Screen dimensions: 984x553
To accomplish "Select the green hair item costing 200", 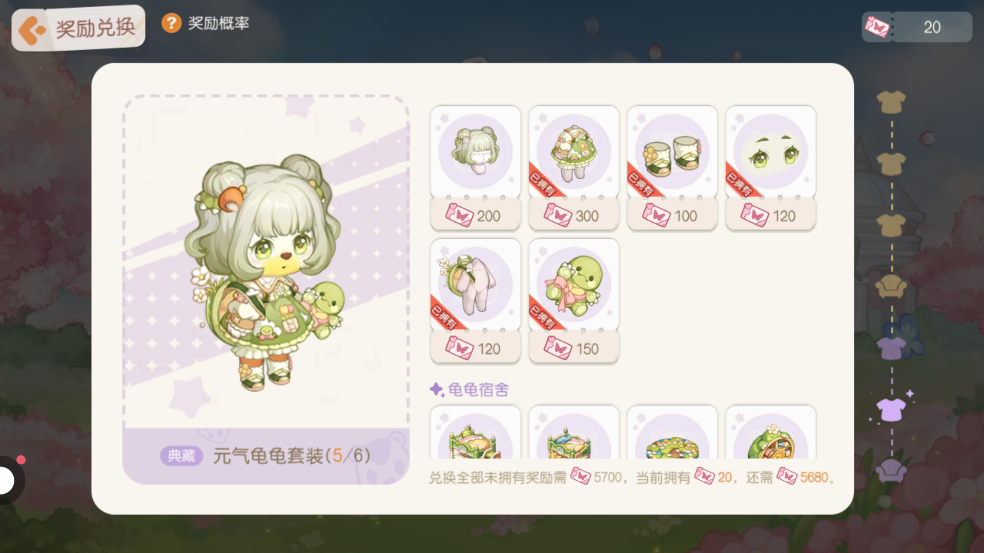I will (x=476, y=168).
